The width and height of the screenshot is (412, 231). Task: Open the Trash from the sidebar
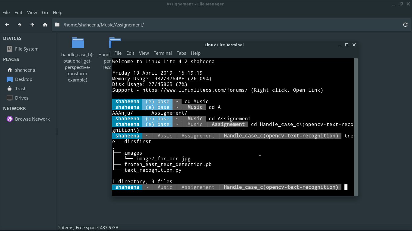21,88
